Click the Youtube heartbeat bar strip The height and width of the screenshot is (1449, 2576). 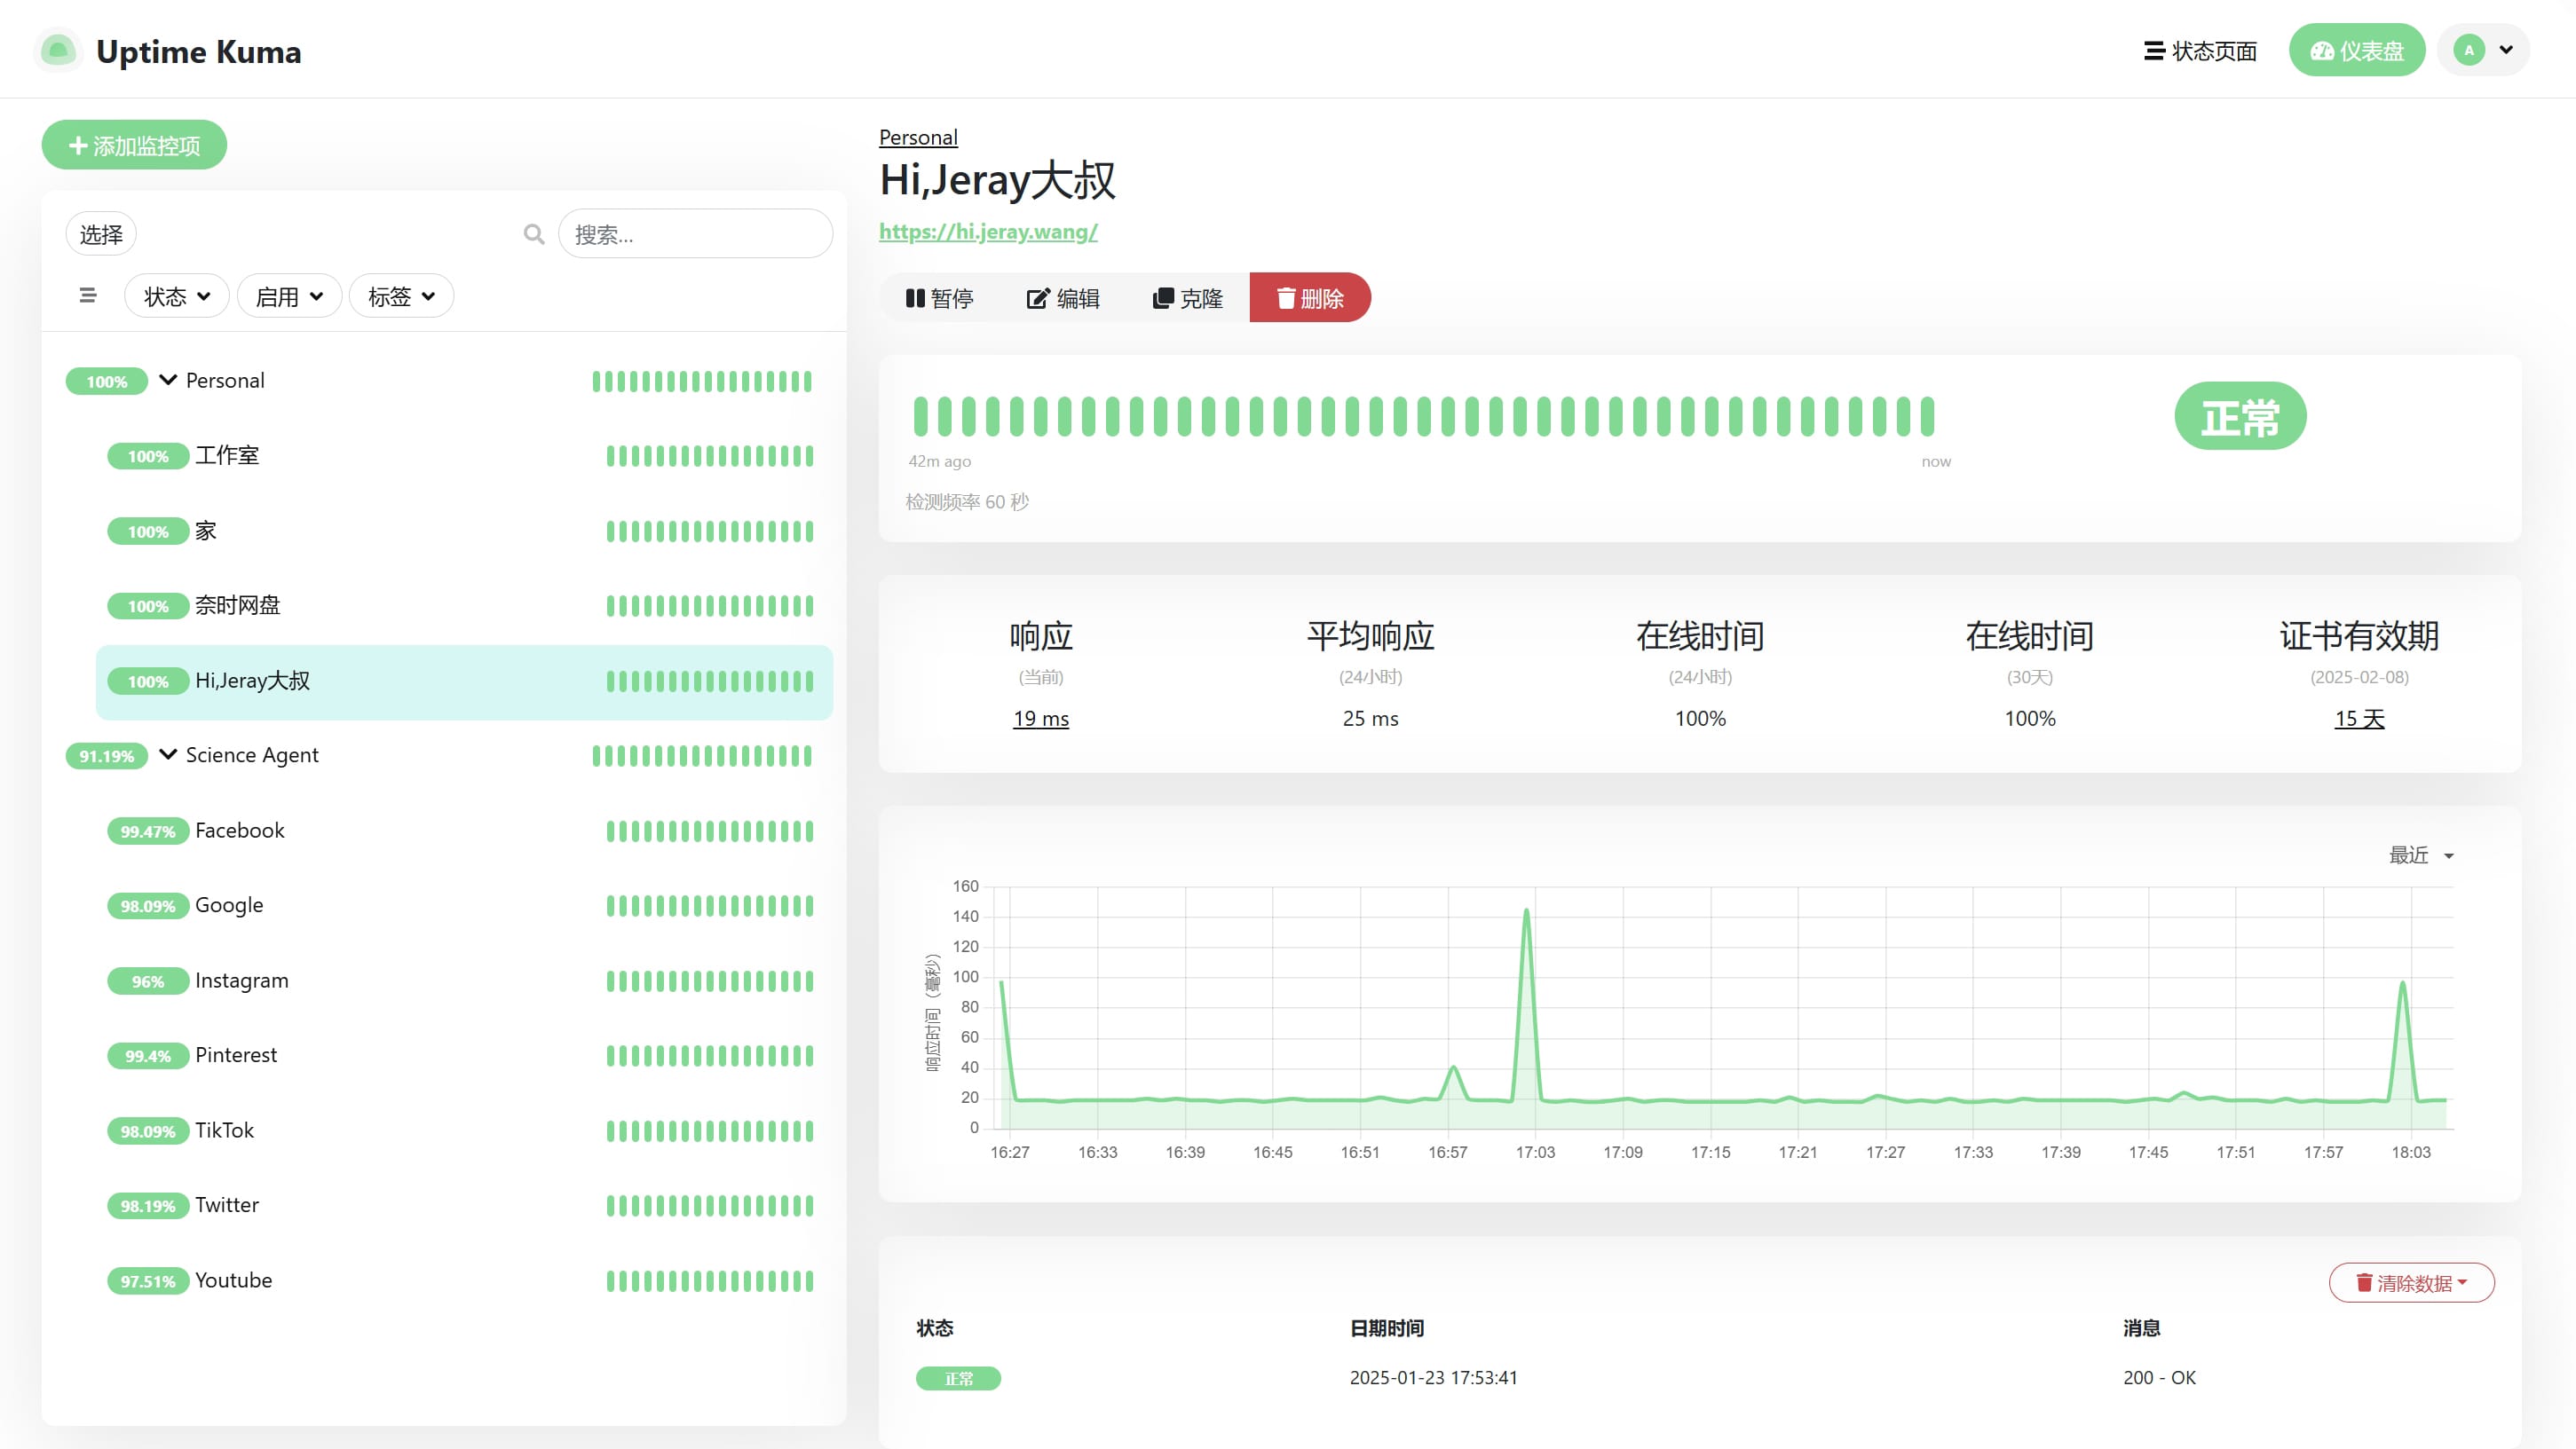tap(710, 1281)
